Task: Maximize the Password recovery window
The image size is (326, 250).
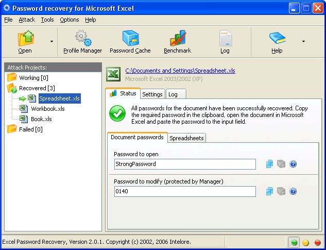Action: pos(306,8)
